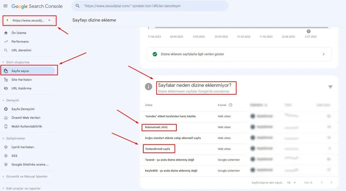Open the hamburger main menu

(5, 6)
